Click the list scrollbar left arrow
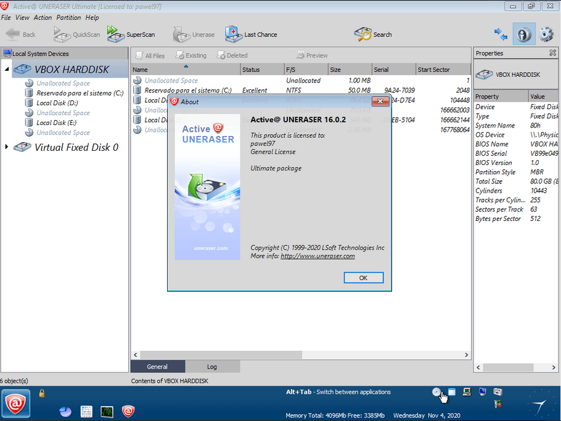 [135, 355]
